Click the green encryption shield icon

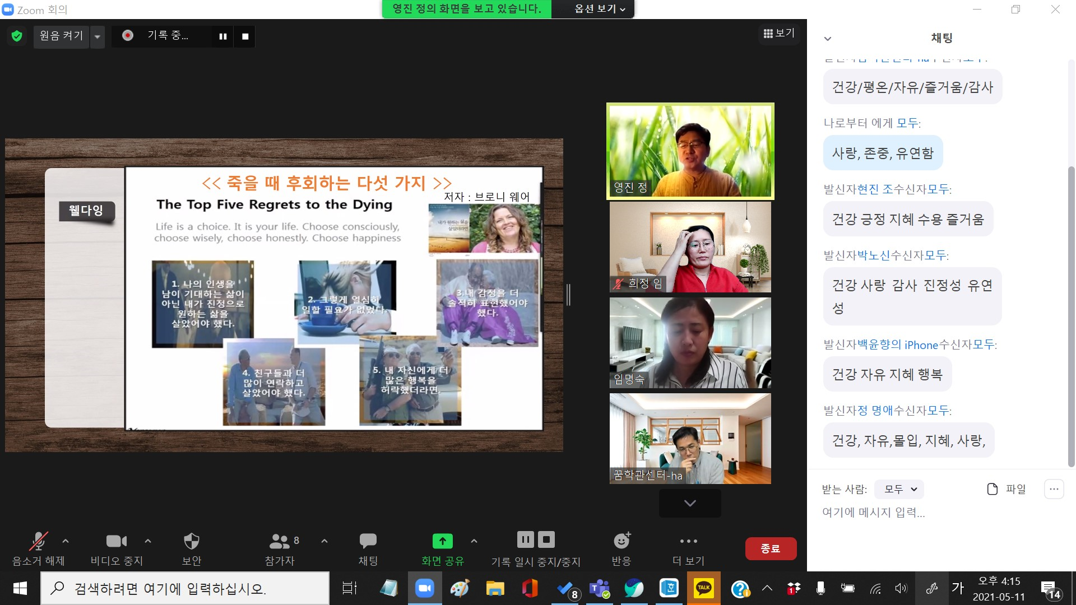[x=17, y=36]
